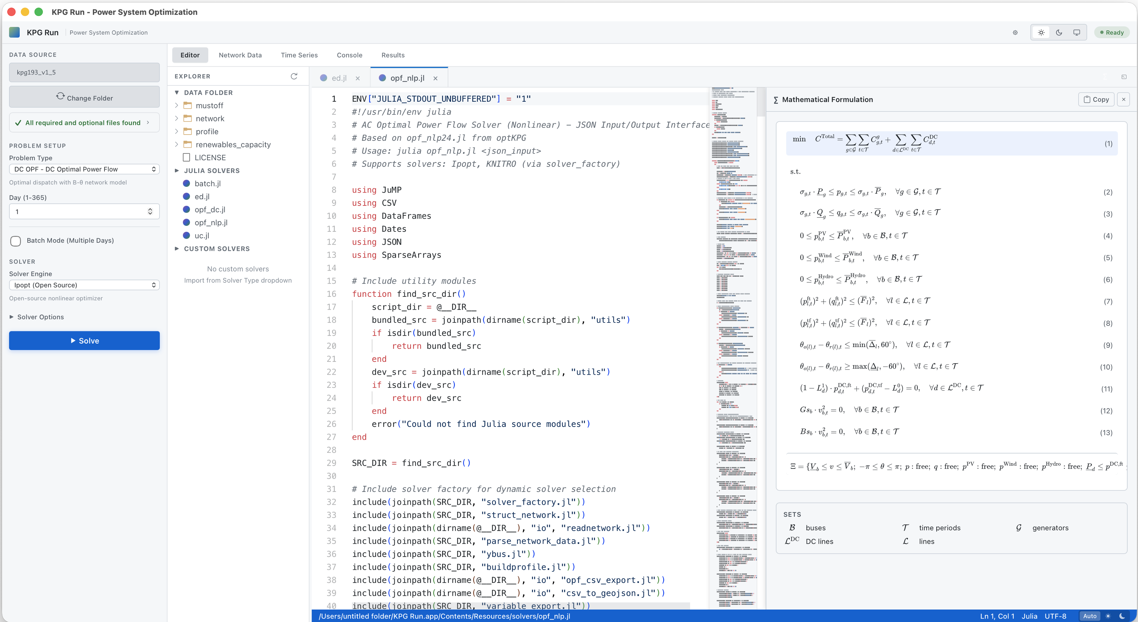Select the system theme monitor icon
This screenshot has width=1138, height=622.
[1076, 32]
